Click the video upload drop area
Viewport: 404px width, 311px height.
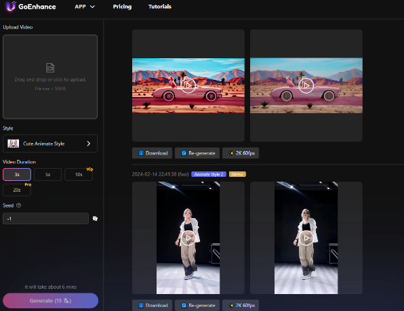(x=50, y=77)
